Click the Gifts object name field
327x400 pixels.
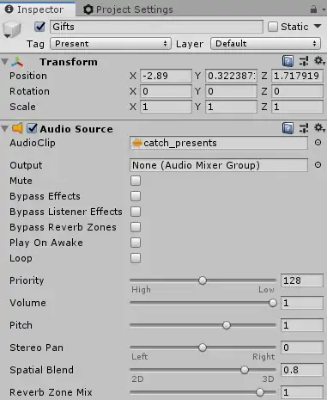pyautogui.click(x=156, y=27)
